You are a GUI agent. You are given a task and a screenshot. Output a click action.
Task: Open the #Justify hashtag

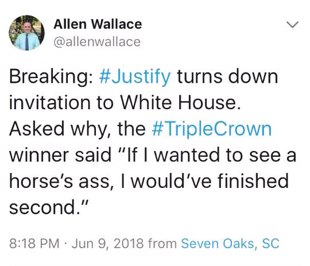[135, 77]
